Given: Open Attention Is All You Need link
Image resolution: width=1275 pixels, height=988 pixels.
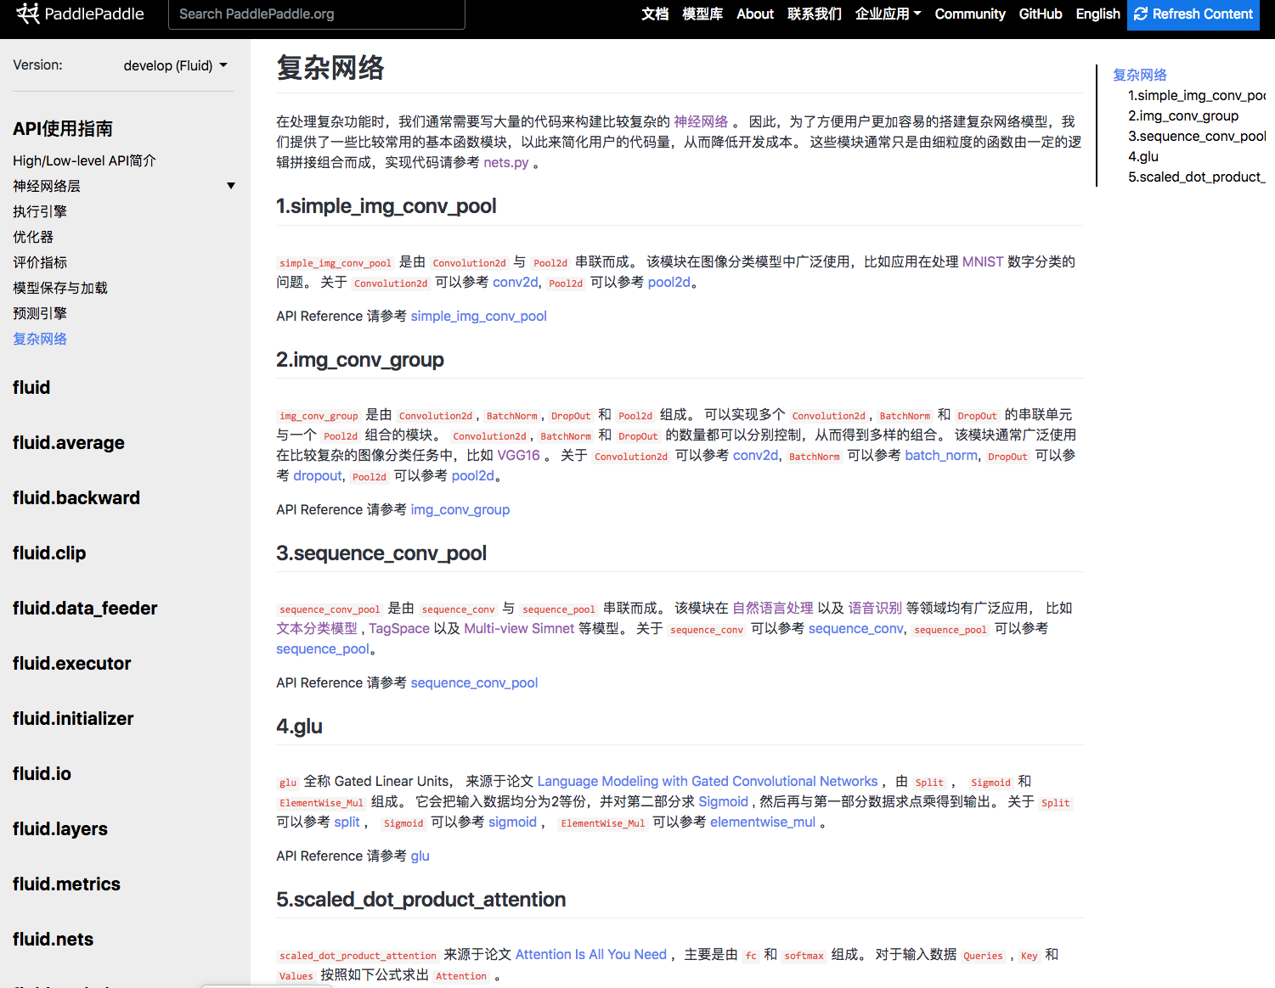Looking at the screenshot, I should click(x=591, y=954).
